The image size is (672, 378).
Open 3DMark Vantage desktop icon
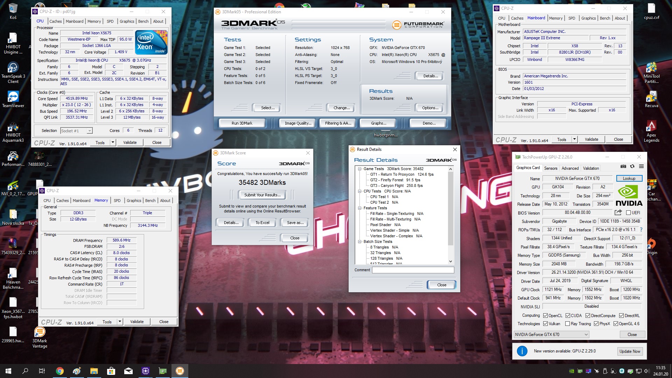coord(40,337)
